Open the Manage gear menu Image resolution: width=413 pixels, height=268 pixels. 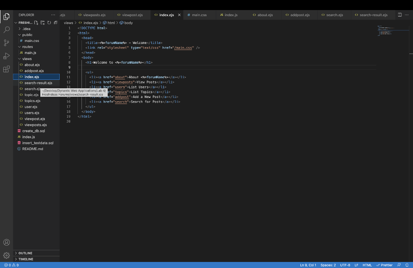pyautogui.click(x=6, y=255)
